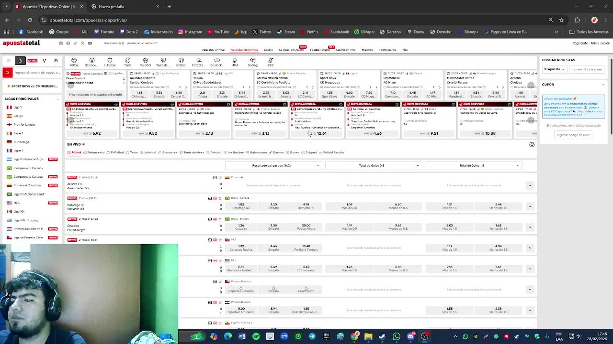Open the Casino menu item
613x344 pixels.
[268, 50]
